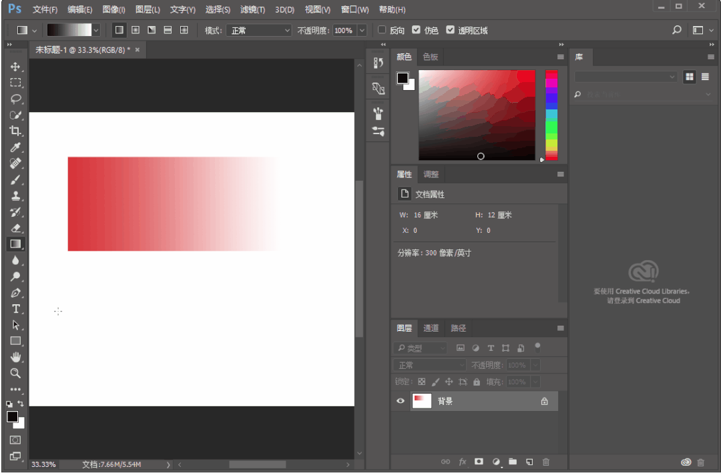Select the Move tool
Screen dimensions: 721x475
point(15,67)
